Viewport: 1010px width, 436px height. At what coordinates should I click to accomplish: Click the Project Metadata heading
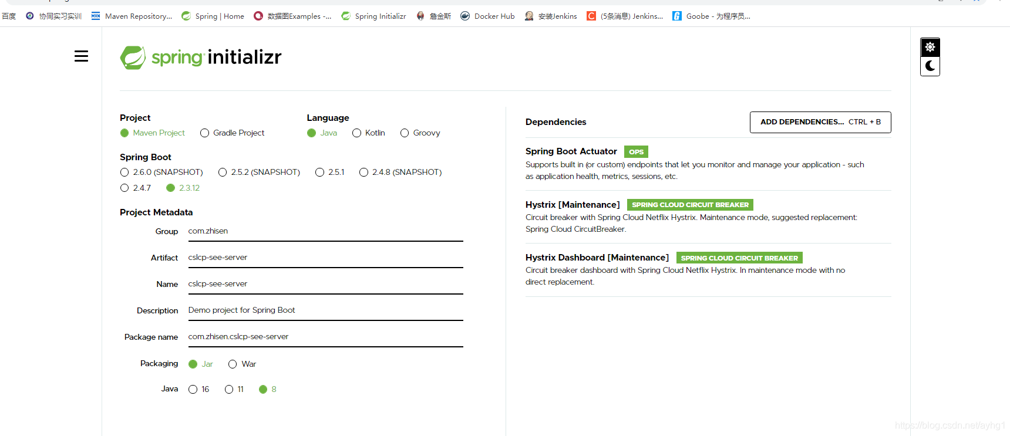point(156,212)
